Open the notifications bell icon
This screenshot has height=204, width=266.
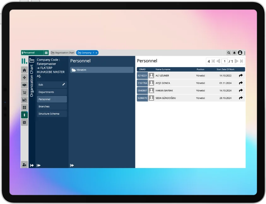(234, 53)
